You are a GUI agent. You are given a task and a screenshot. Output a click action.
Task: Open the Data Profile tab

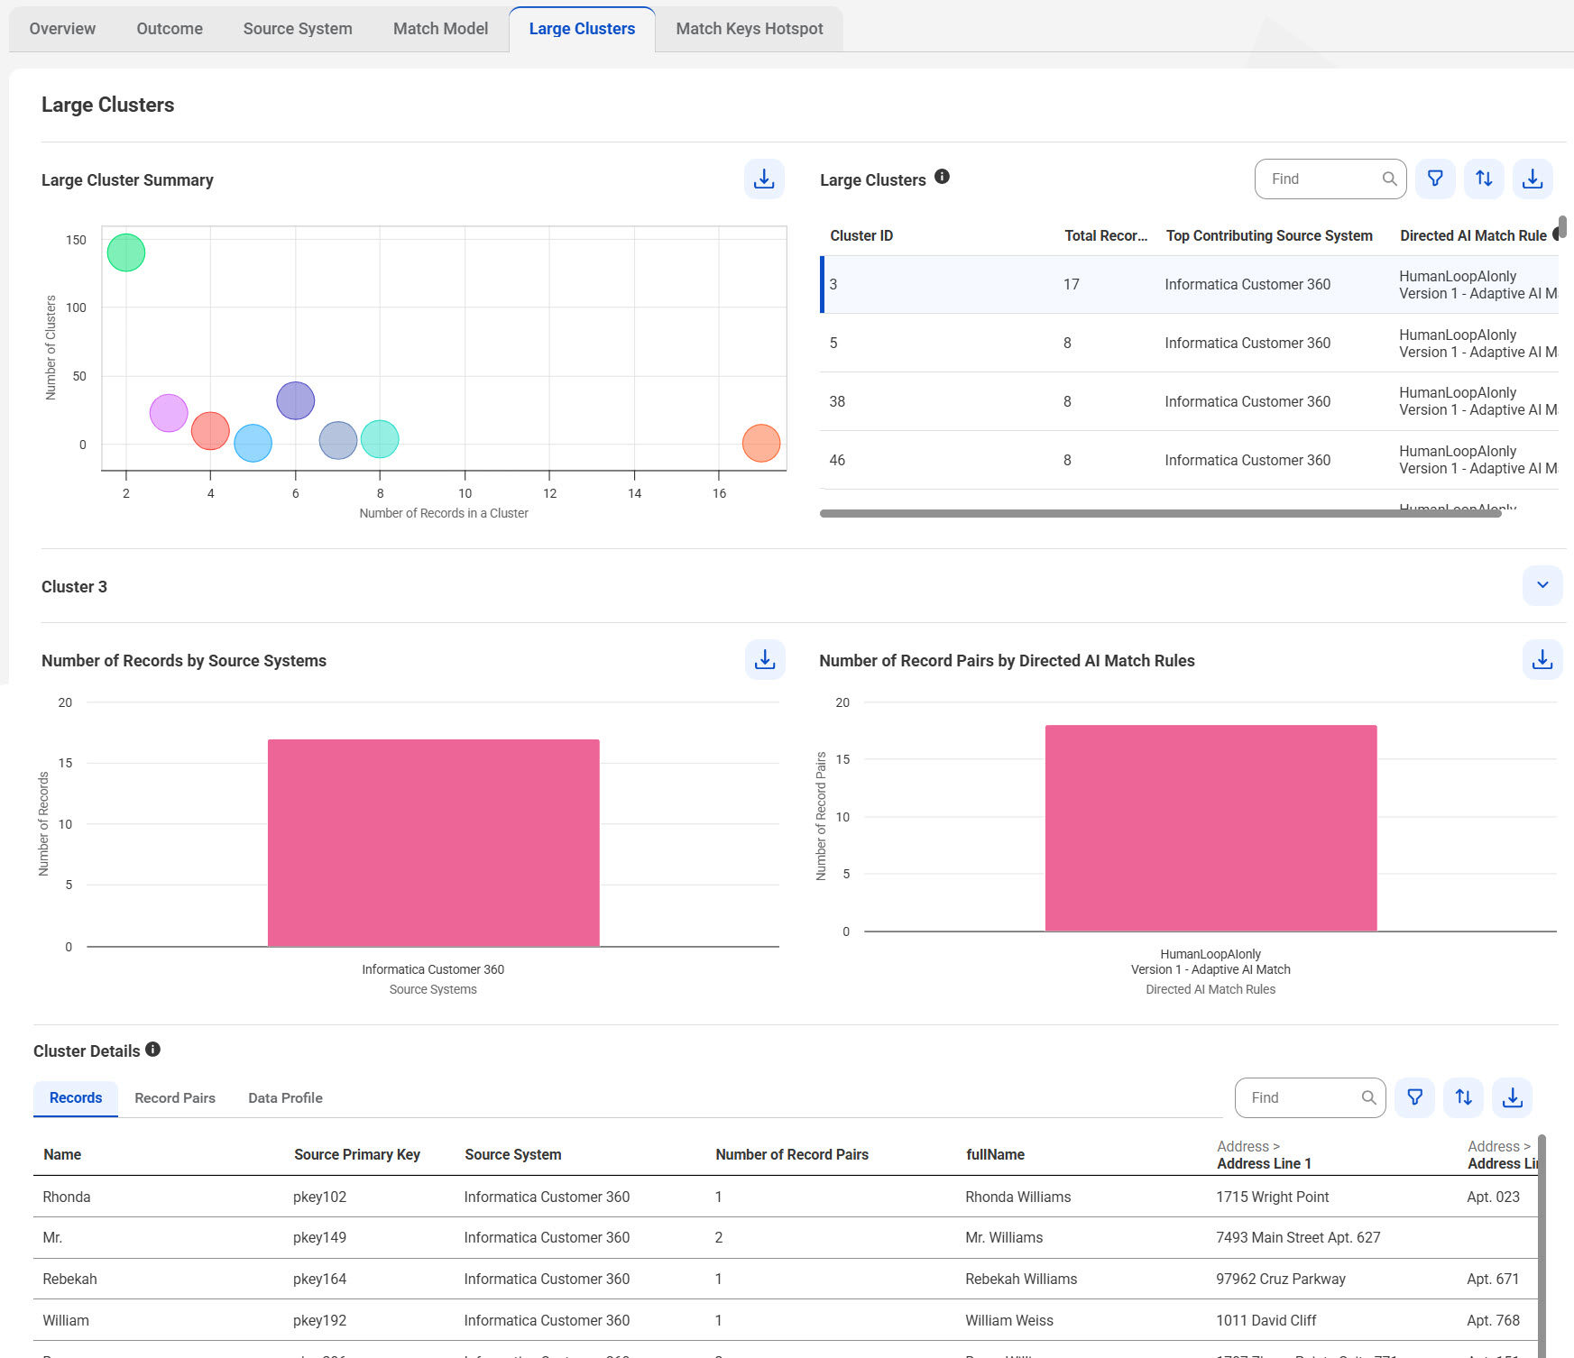click(285, 1098)
